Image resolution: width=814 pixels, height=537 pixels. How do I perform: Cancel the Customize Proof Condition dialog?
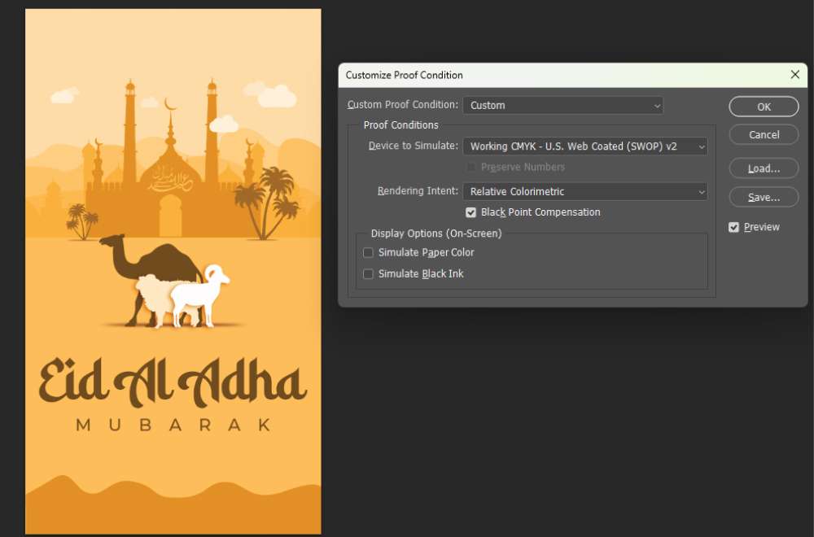[x=764, y=134]
